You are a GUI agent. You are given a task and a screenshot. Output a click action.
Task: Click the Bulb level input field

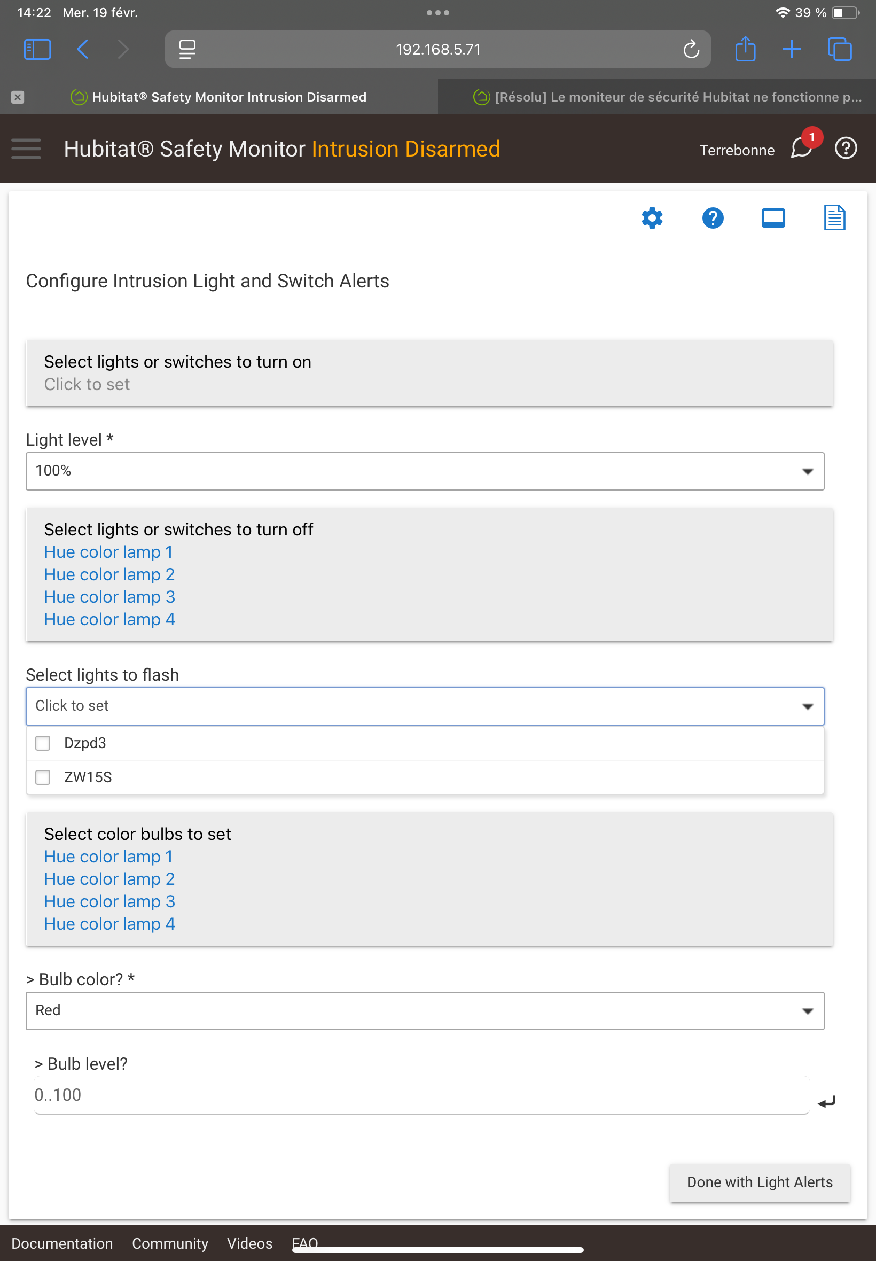pyautogui.click(x=421, y=1095)
